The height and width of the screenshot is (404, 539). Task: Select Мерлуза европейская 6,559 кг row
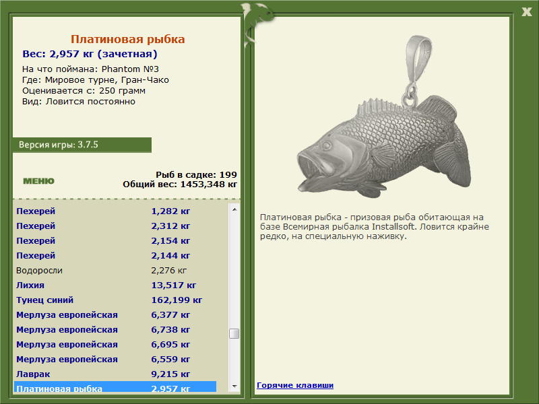(115, 359)
